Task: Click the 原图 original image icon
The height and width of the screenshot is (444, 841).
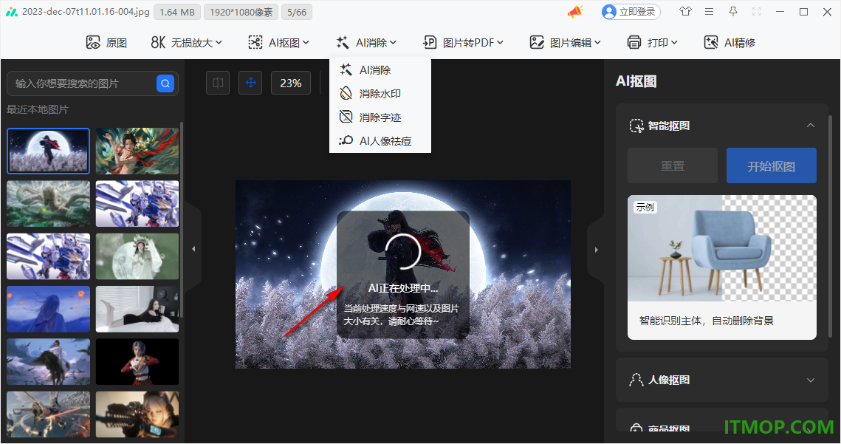Action: click(x=93, y=42)
